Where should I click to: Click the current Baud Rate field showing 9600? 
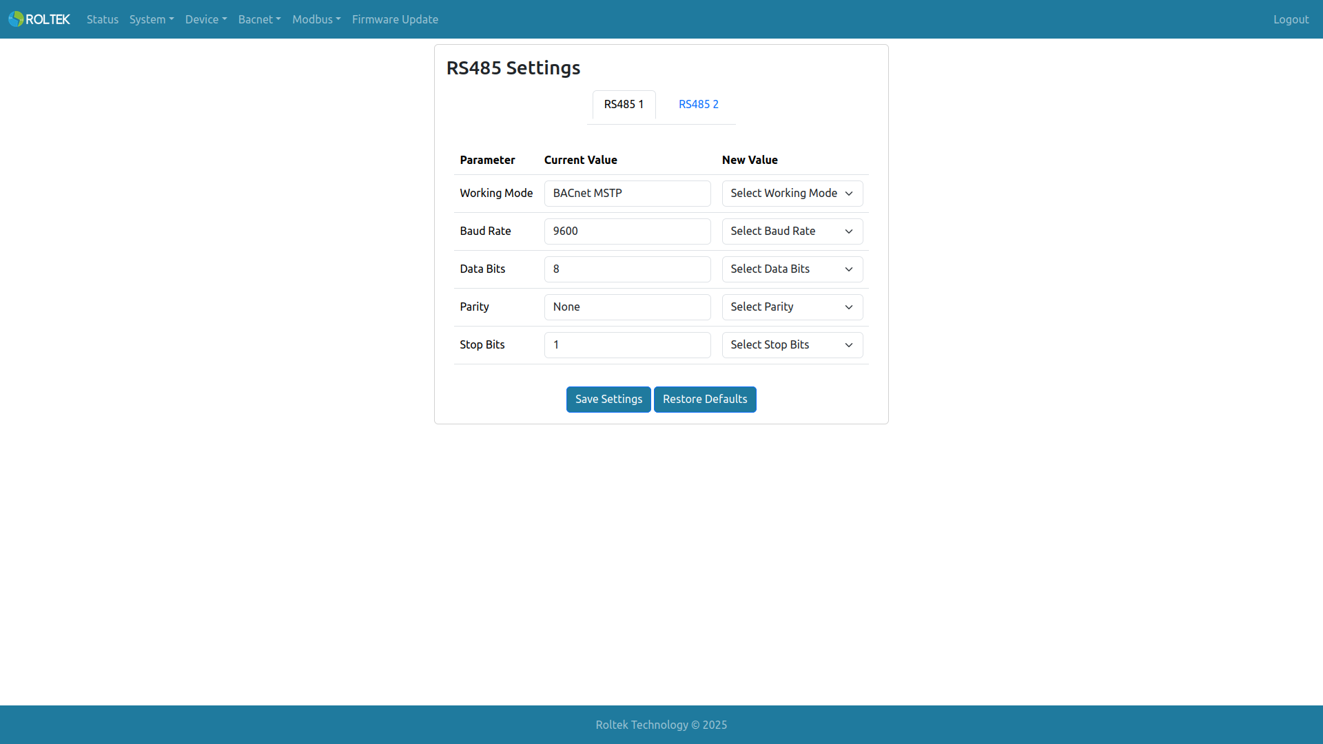627,231
